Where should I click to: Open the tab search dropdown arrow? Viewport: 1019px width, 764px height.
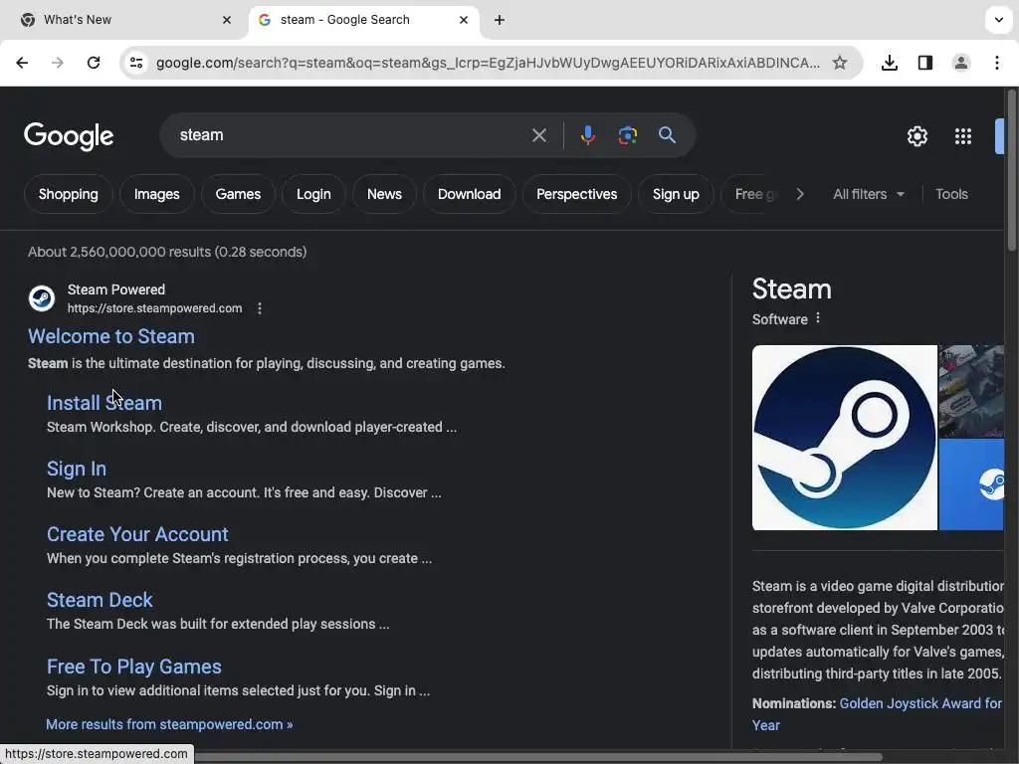point(999,20)
